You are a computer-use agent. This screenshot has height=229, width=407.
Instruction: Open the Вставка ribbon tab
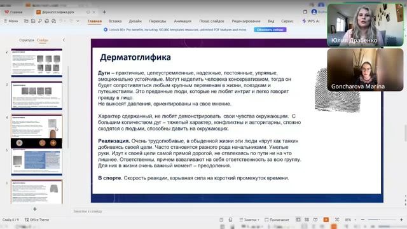pos(115,21)
